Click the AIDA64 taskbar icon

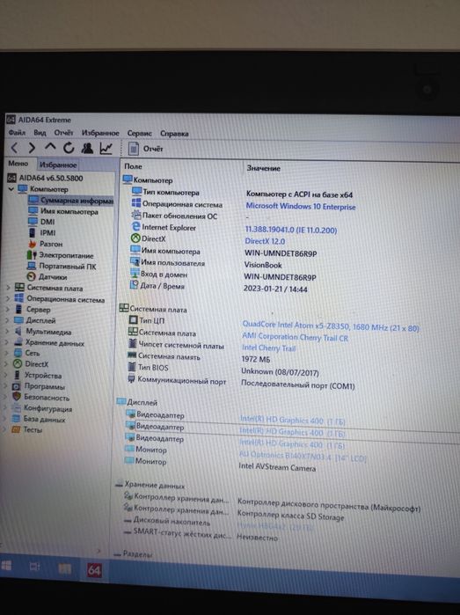pyautogui.click(x=94, y=570)
